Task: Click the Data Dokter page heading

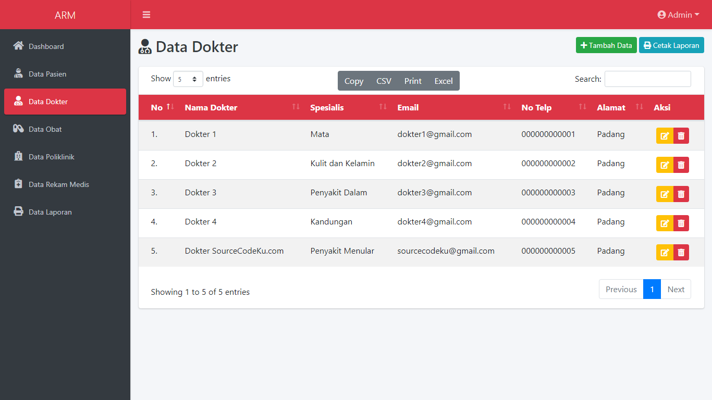Action: pos(188,46)
